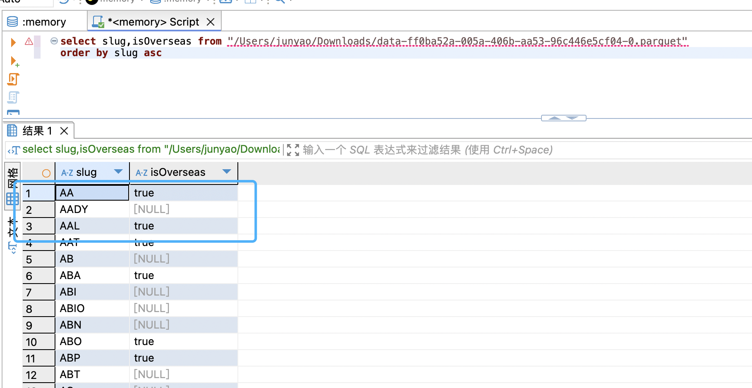Select the AB slug cell
Screen dimensions: 752x388
(x=92, y=259)
